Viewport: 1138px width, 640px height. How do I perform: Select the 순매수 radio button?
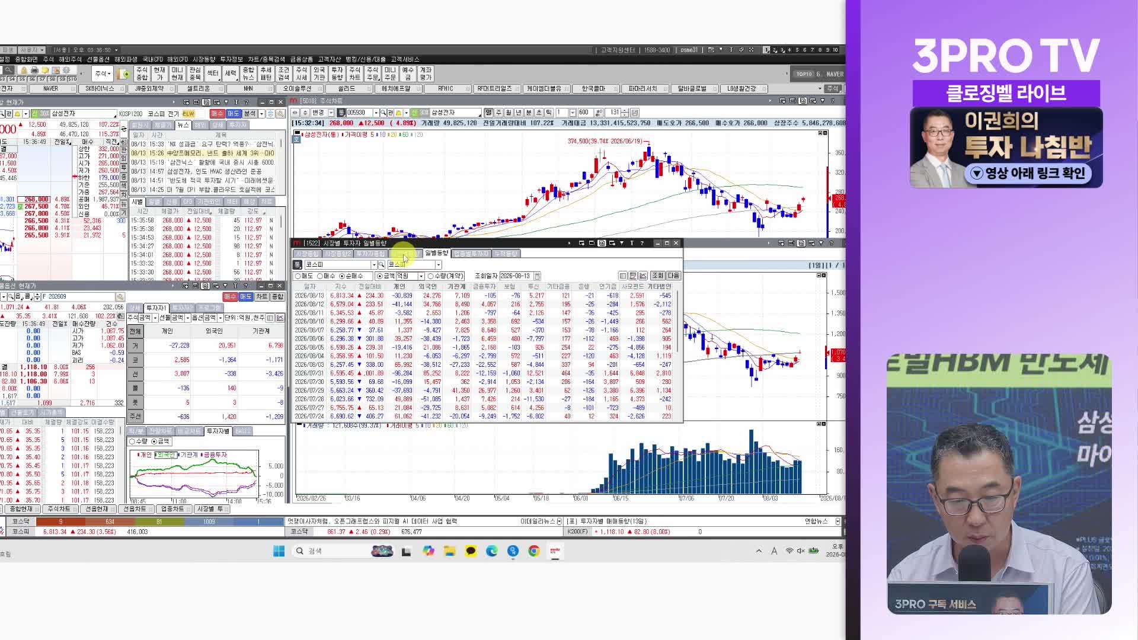tap(342, 276)
